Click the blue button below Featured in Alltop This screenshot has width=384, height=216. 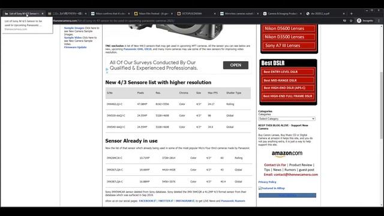287,196
